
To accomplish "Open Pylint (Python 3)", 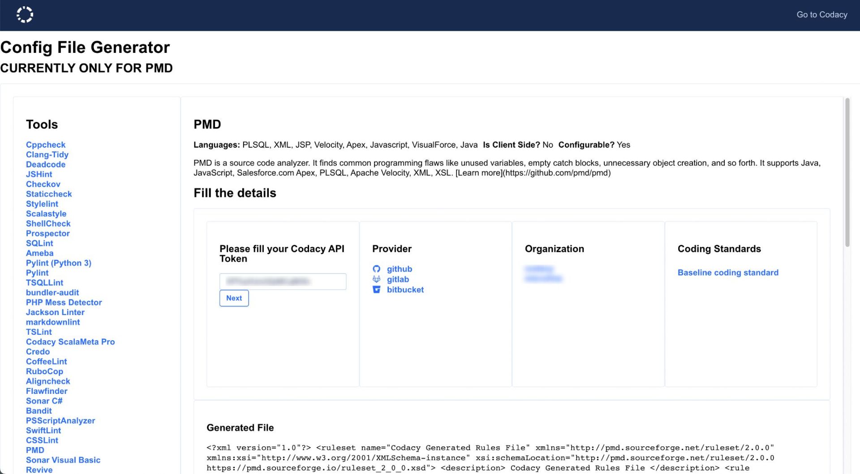I will coord(59,263).
